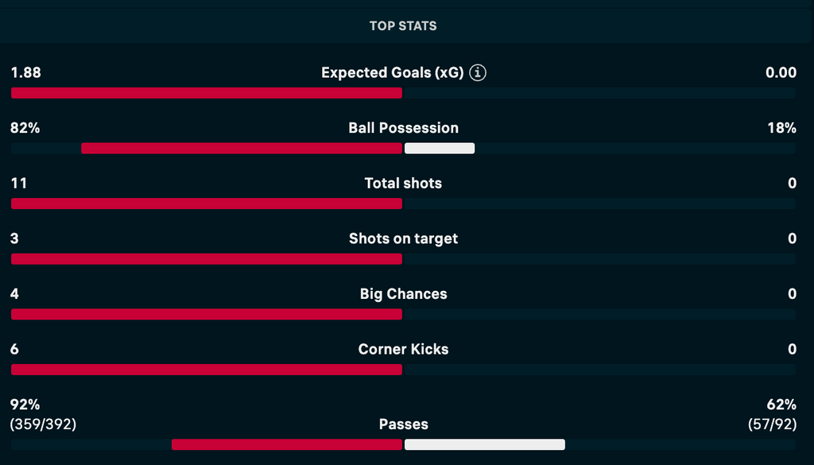Click the red Corner Kicks bar
The width and height of the screenshot is (814, 465).
[x=207, y=370]
